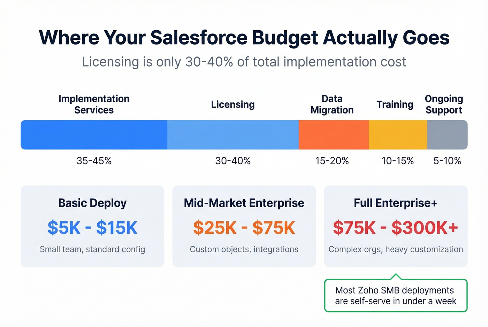
Task: Click the Ongoing Support label
Action: (x=443, y=104)
